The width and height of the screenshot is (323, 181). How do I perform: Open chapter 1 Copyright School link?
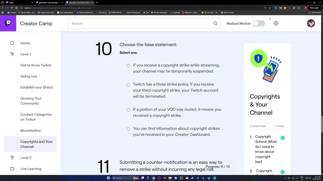[x=266, y=149]
